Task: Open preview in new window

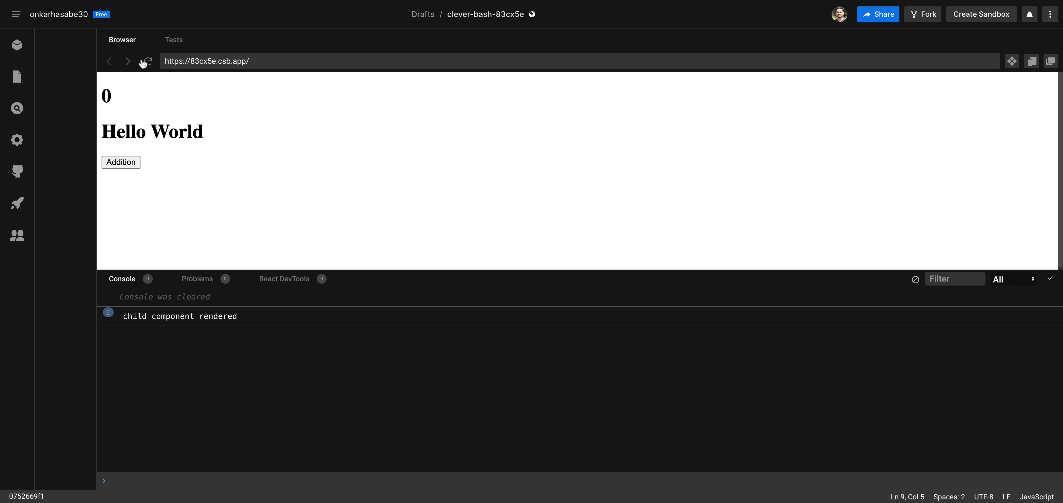Action: click(1050, 61)
